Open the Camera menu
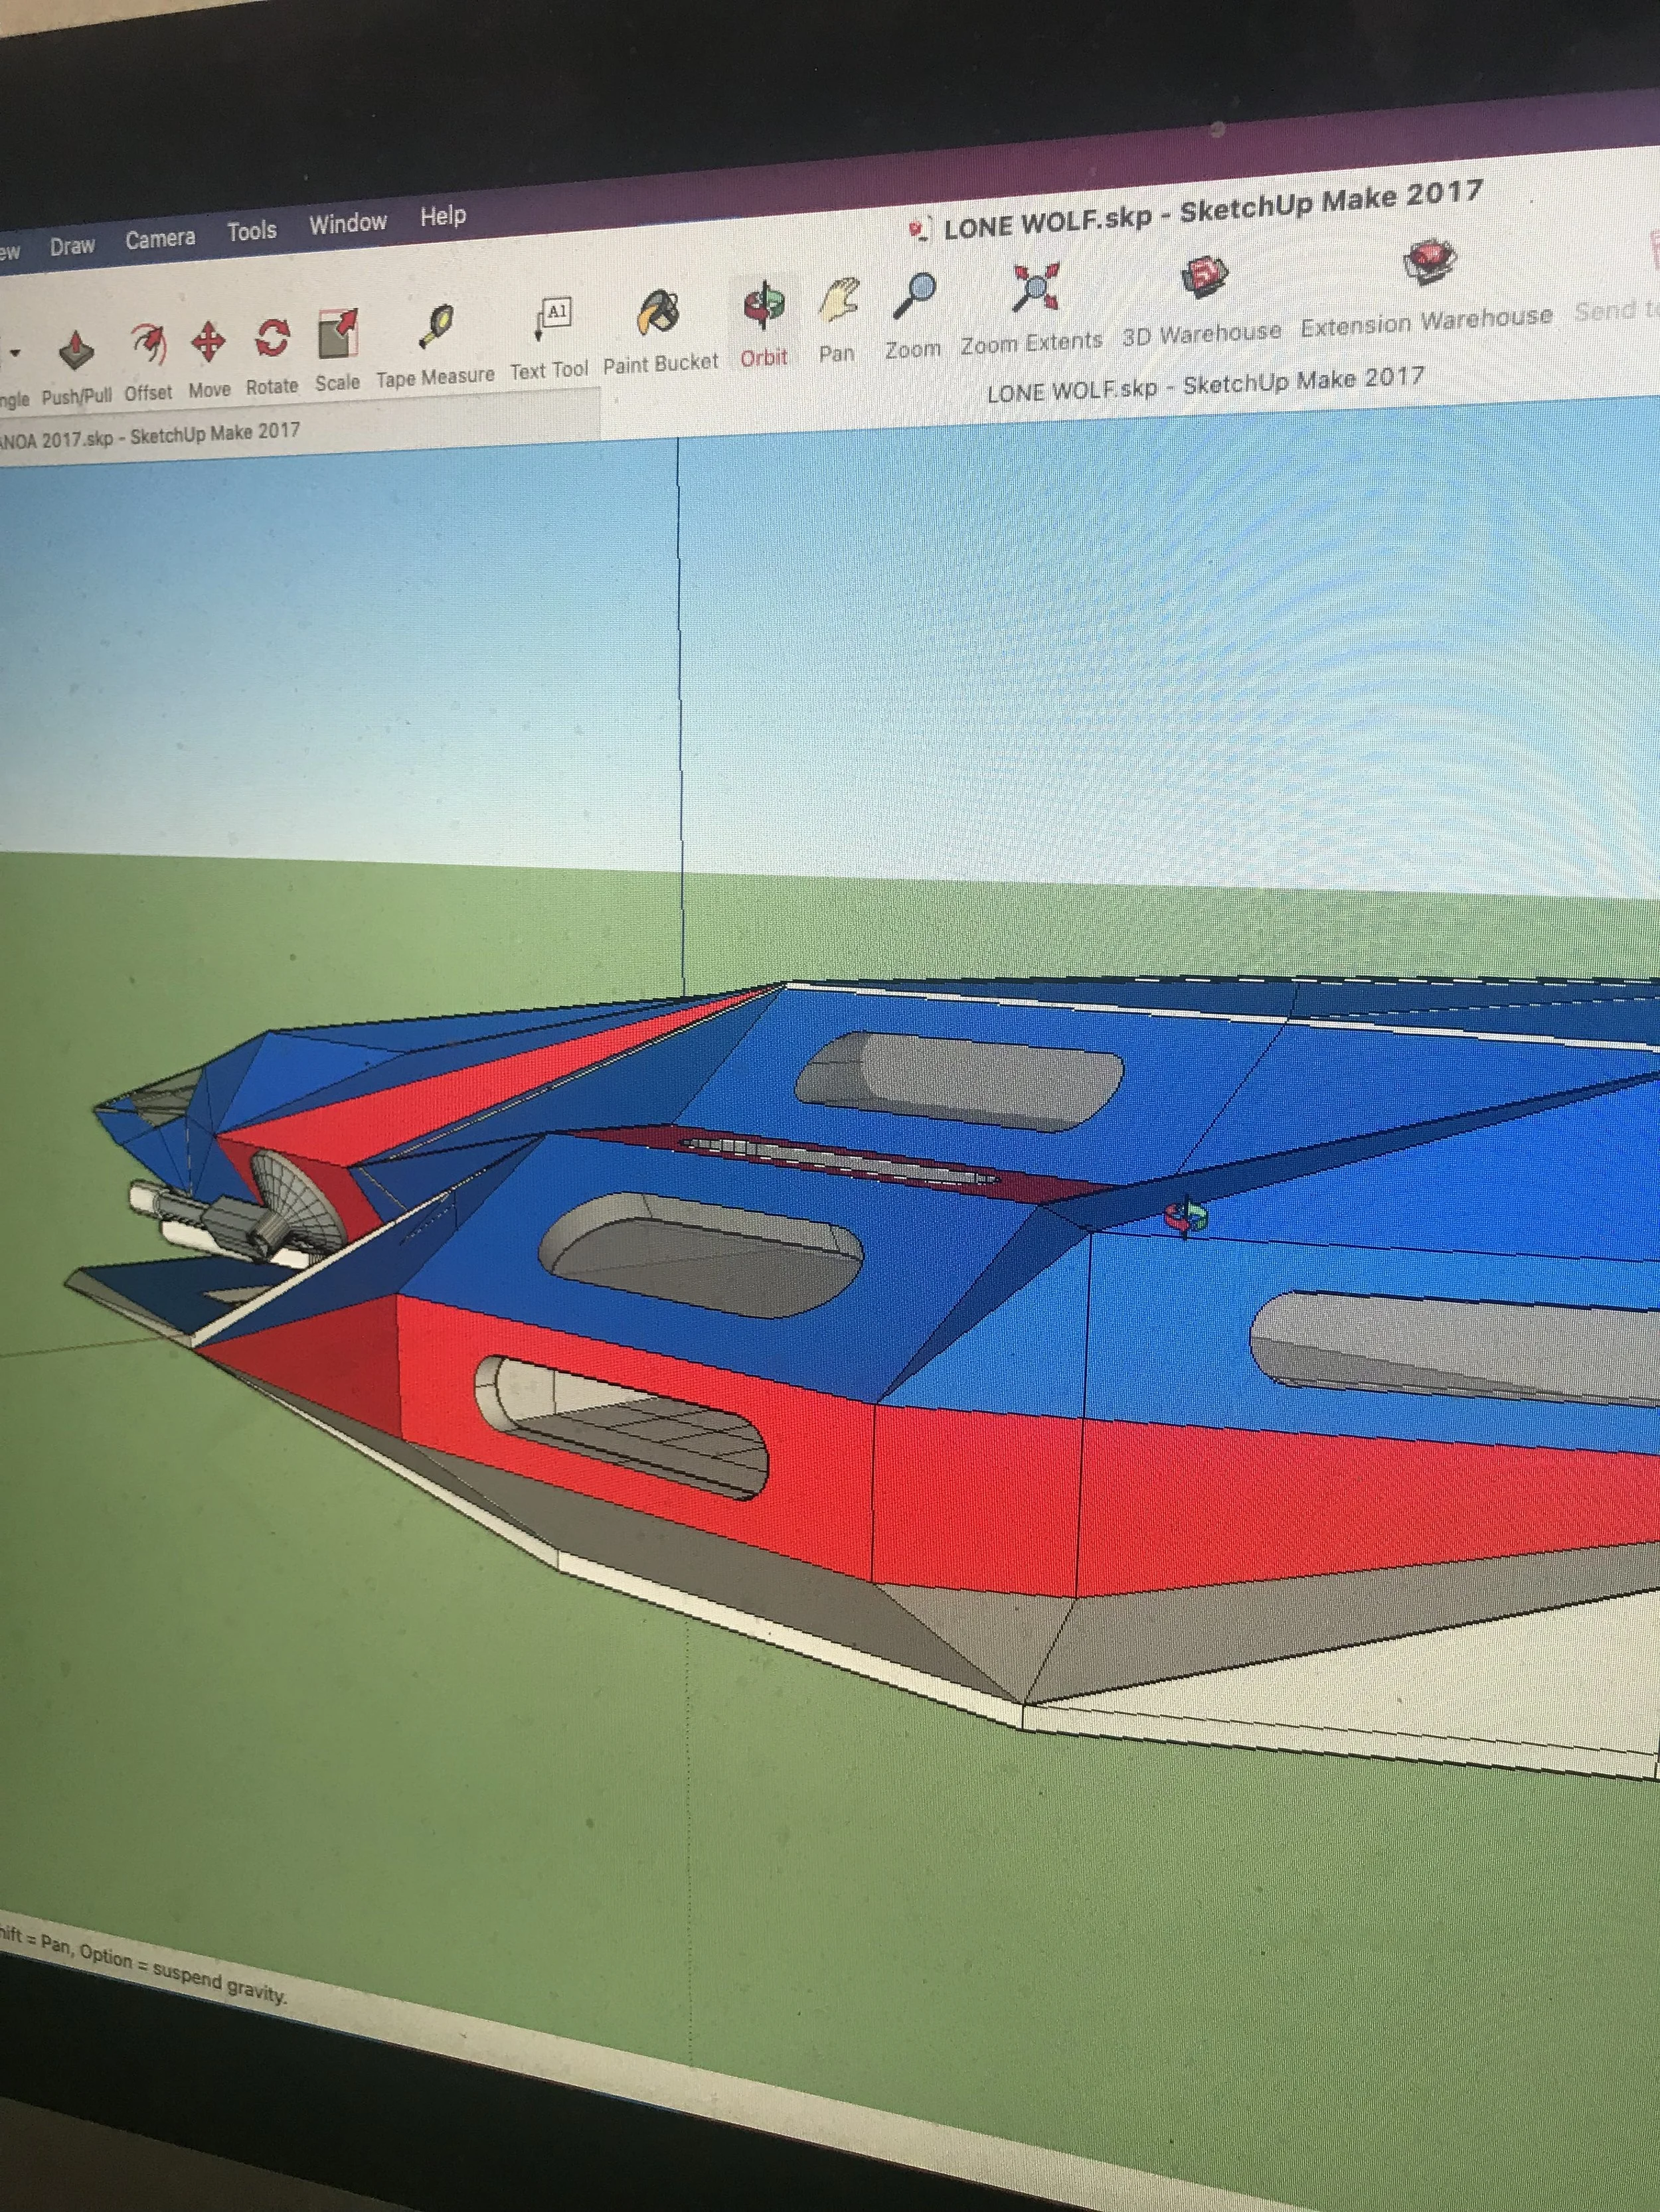Screen dimensions: 1660x2212 click(x=160, y=239)
